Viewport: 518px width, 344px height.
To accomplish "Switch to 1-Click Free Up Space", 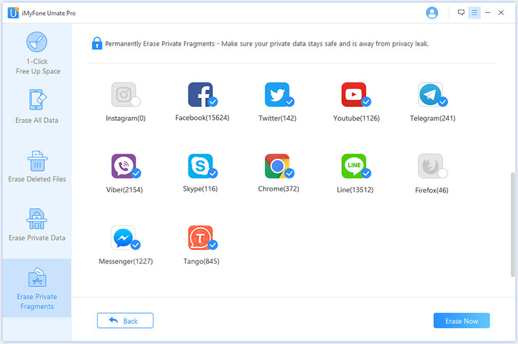I will click(37, 53).
